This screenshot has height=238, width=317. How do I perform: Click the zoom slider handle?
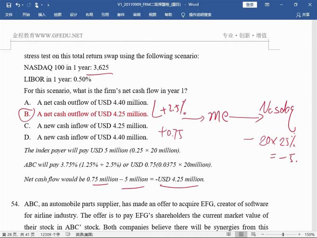(x=283, y=234)
